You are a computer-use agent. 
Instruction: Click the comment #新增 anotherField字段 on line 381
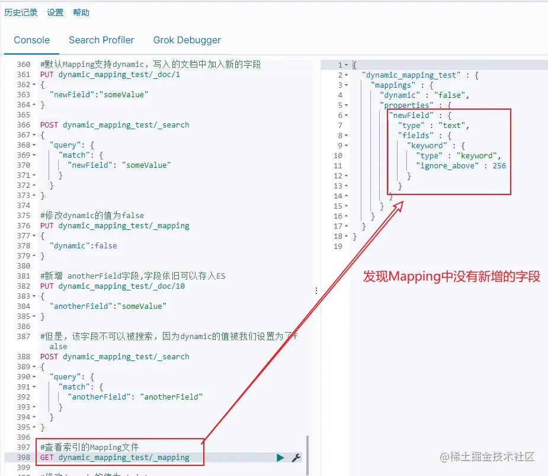click(133, 276)
